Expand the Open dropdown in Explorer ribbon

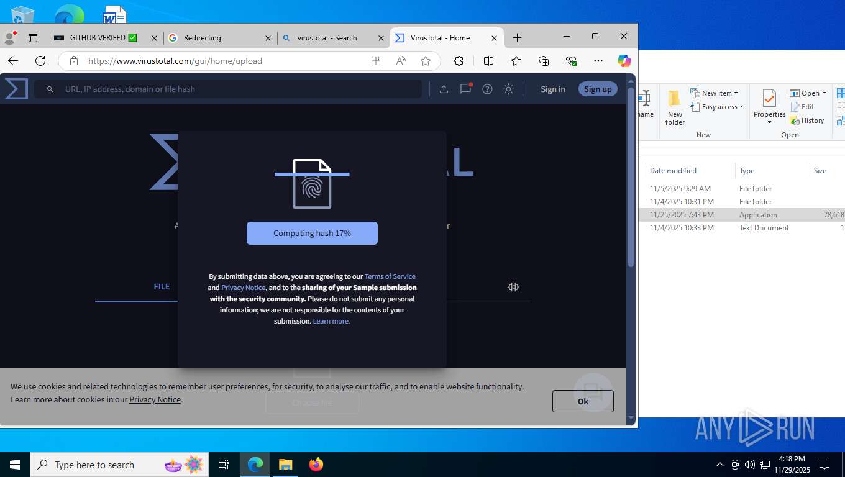(808, 93)
